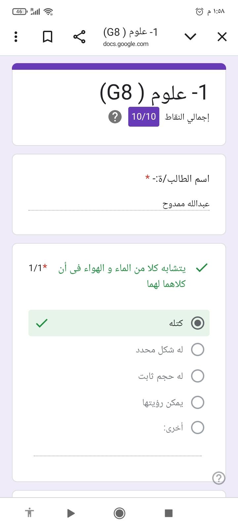Choose the له شكل محدد option
Image resolution: width=238 pixels, height=529 pixels.
coord(198,349)
